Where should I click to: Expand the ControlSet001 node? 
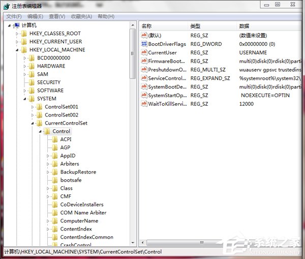point(33,107)
